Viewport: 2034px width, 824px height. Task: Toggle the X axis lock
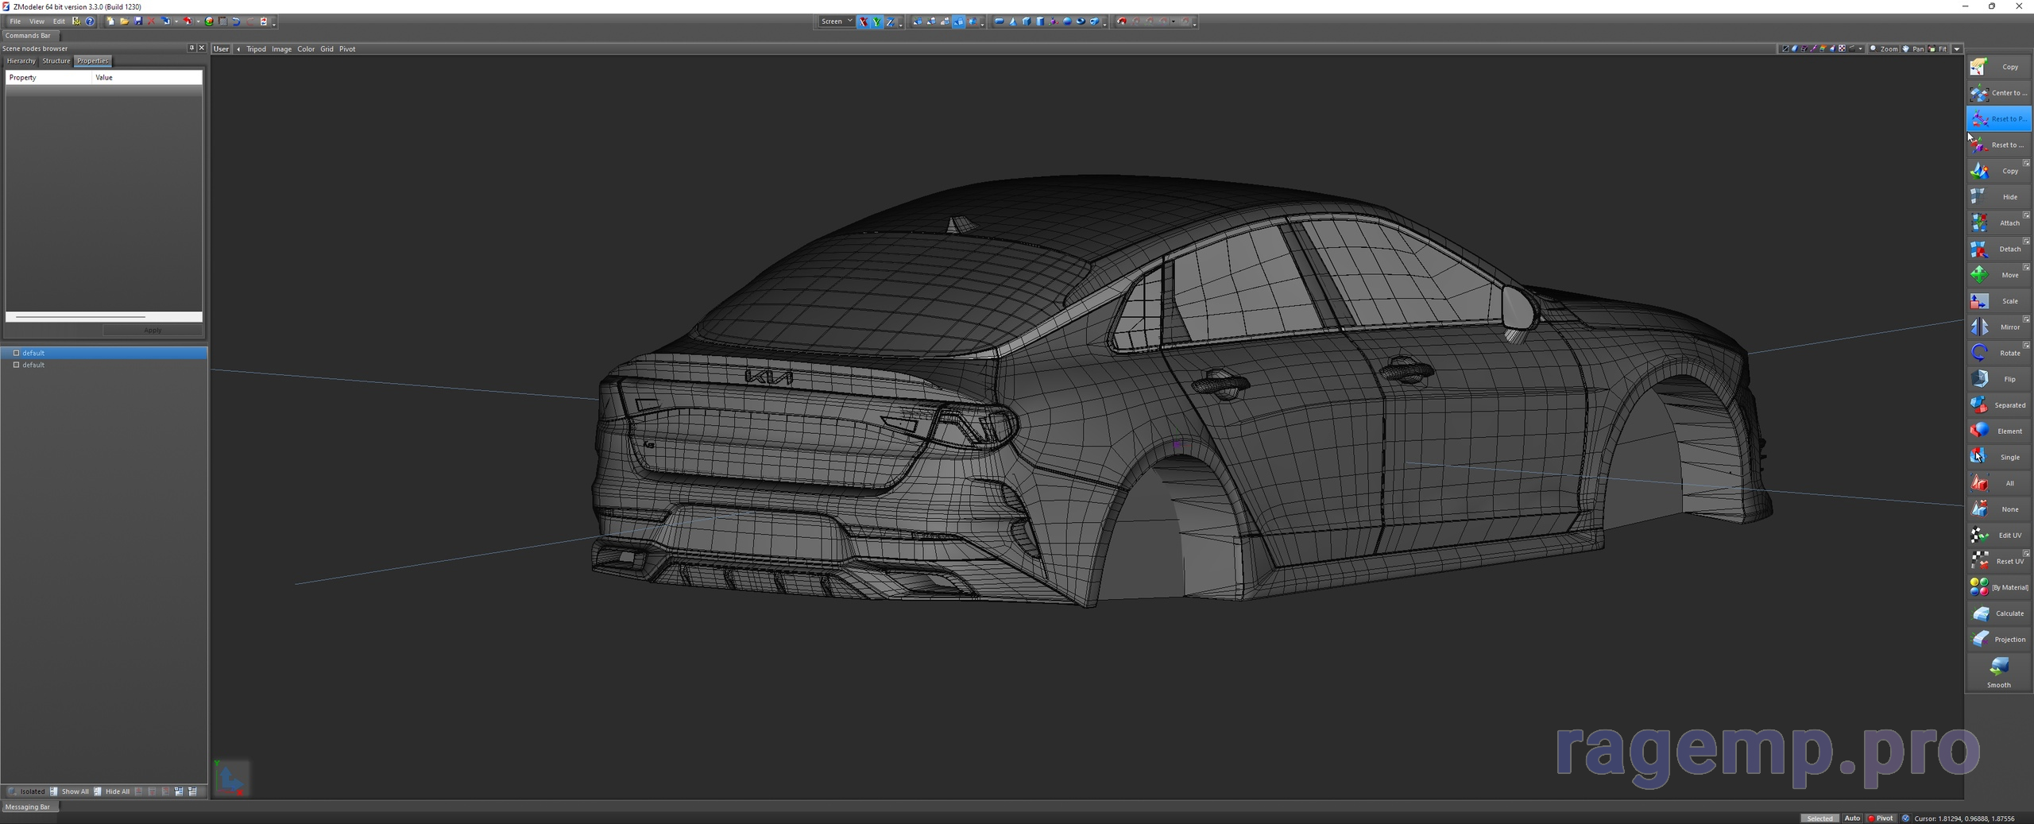click(863, 21)
